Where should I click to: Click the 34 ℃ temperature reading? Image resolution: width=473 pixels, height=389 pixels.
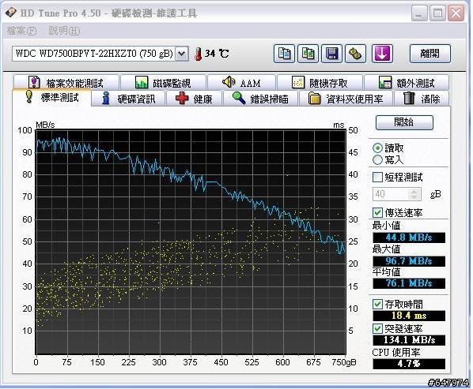(x=217, y=54)
